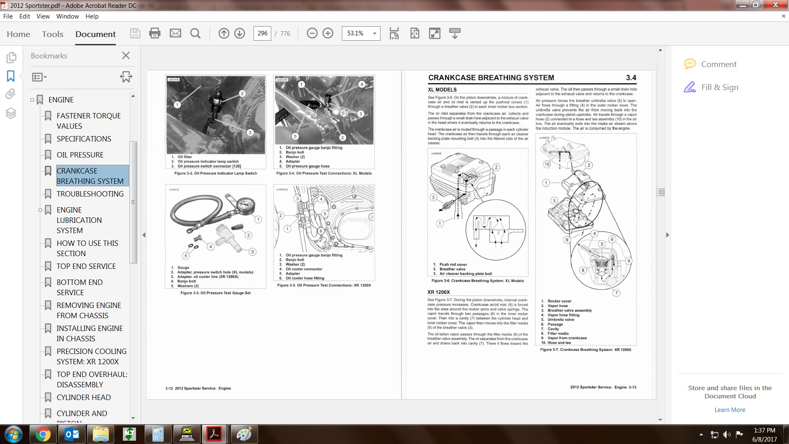The width and height of the screenshot is (789, 444).
Task: Click the page number input field
Action: click(262, 33)
